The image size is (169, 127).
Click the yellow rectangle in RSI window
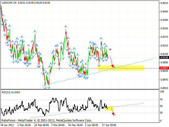109,109
